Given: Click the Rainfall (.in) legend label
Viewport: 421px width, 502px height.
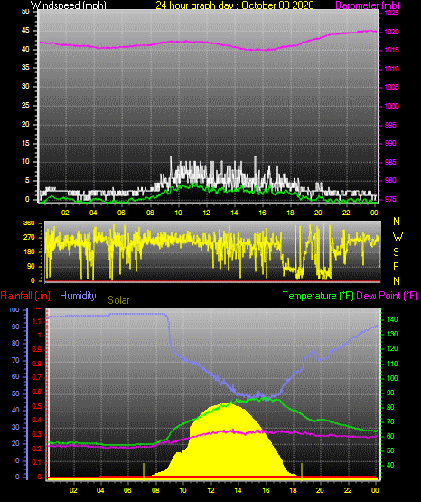Looking at the screenshot, I should point(25,296).
